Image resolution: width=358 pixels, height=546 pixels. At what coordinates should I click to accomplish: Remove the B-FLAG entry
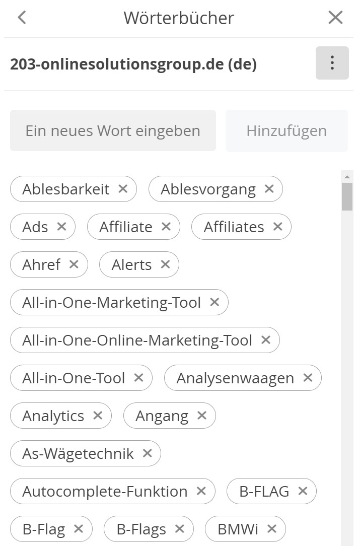coord(303,491)
